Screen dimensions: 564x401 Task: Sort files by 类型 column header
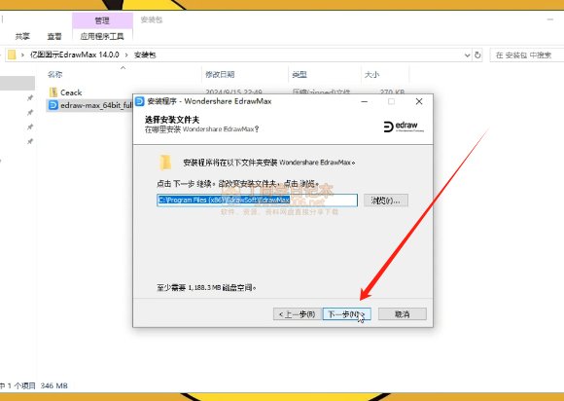(300, 75)
